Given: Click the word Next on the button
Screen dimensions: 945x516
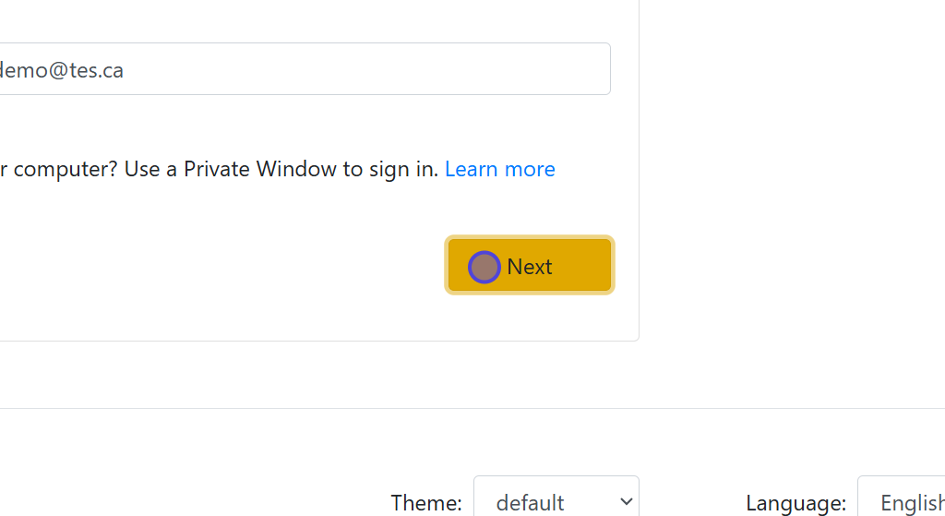Looking at the screenshot, I should tap(530, 267).
